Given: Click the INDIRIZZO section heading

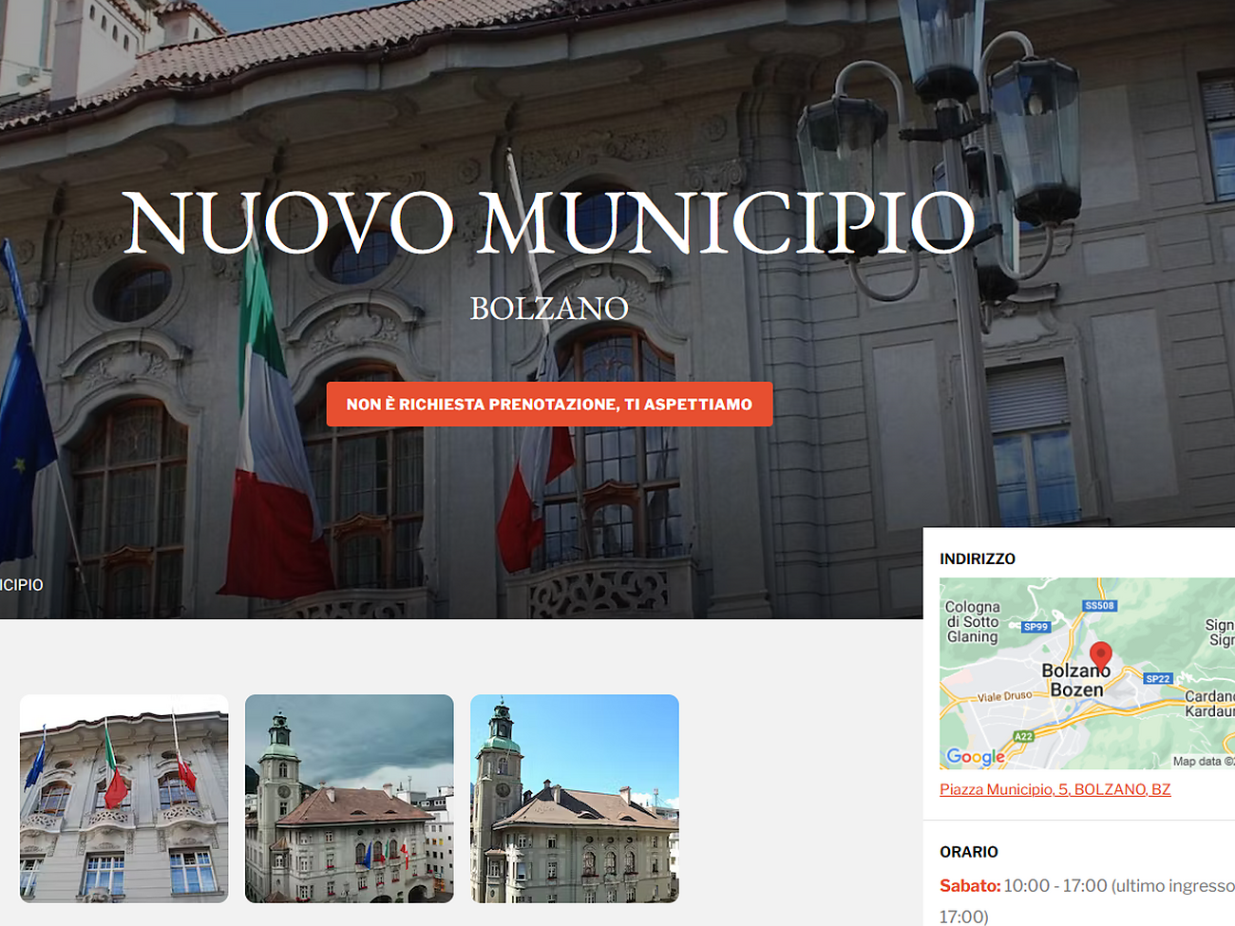Looking at the screenshot, I should (977, 558).
